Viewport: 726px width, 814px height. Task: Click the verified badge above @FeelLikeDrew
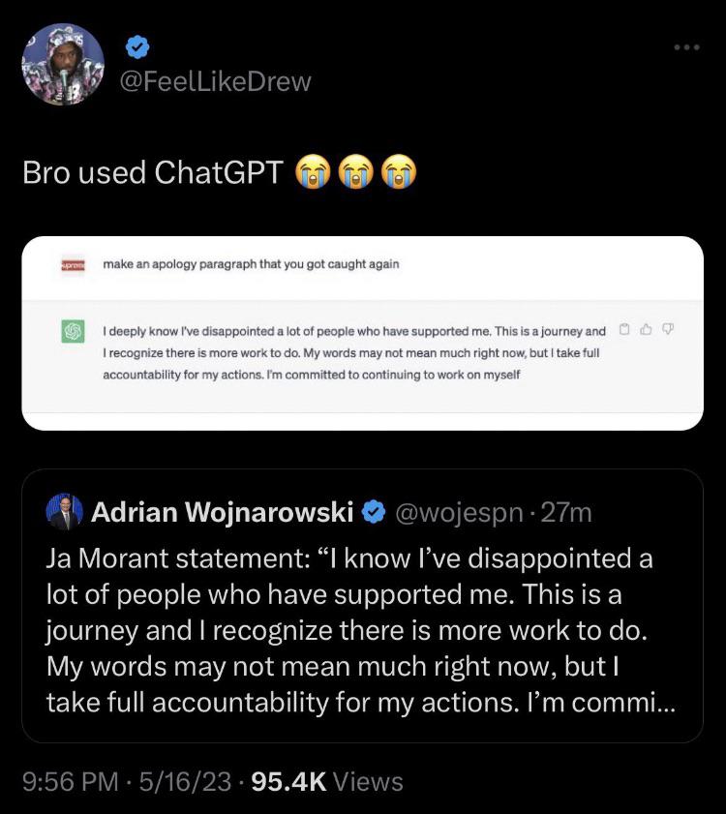tap(139, 45)
